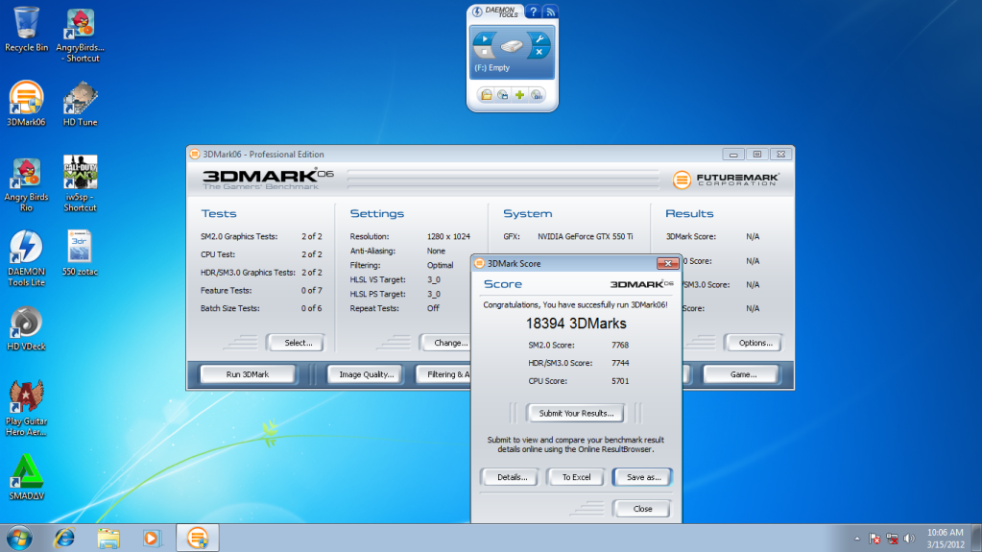Select the HD VDeck desktop icon
982x552 pixels.
(x=26, y=328)
